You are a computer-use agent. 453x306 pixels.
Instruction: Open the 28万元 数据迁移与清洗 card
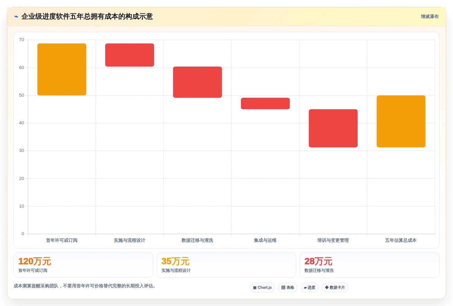(370, 265)
